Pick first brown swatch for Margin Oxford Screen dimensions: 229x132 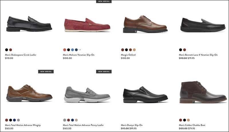(x=123, y=50)
